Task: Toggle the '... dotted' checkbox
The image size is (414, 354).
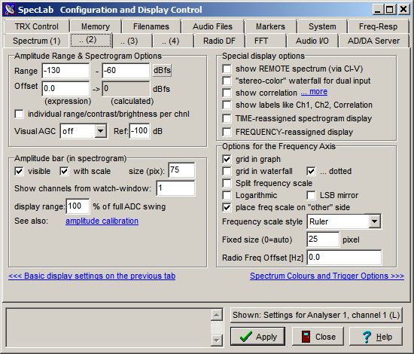Action: [311, 171]
